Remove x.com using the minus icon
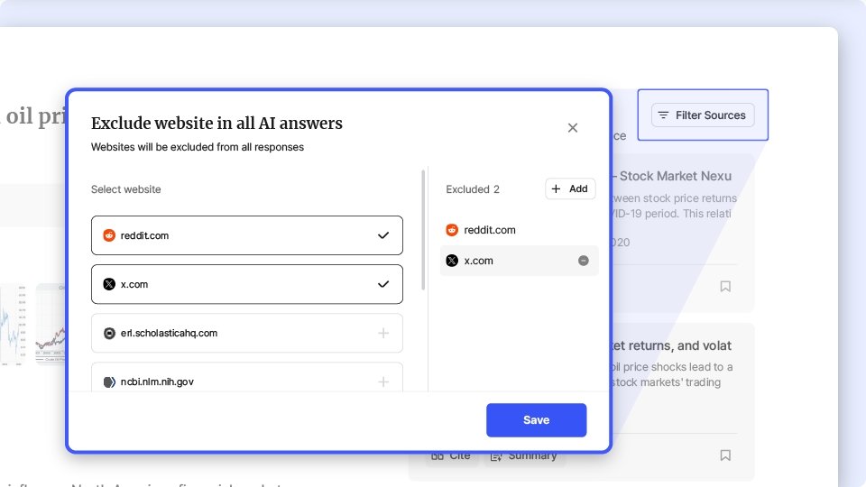The width and height of the screenshot is (866, 487). coord(583,261)
